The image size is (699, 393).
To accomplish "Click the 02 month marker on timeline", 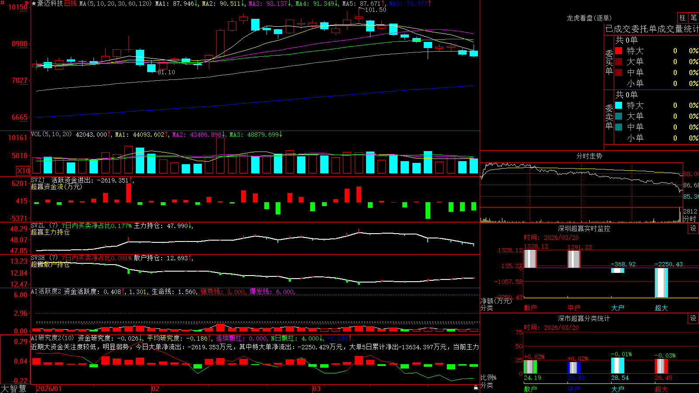I will [156, 389].
